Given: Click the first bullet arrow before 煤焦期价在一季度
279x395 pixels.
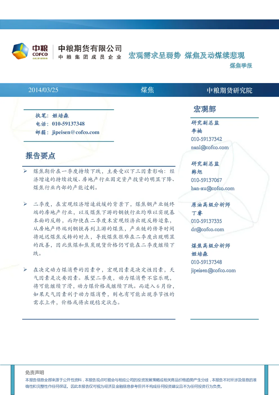Looking at the screenshot, I should tap(25, 171).
